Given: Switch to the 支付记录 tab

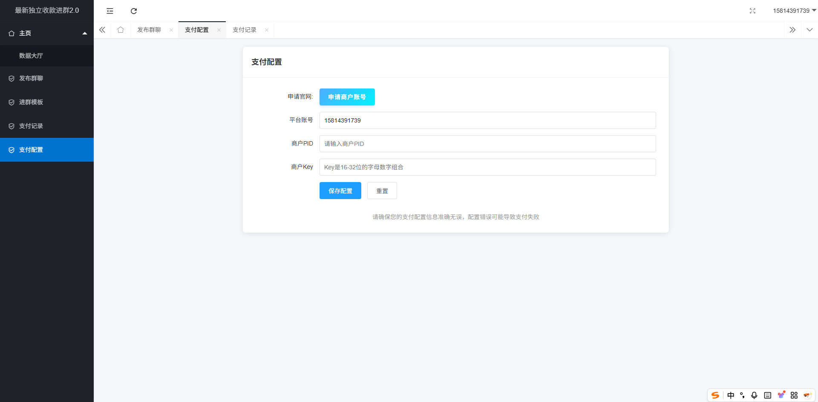Looking at the screenshot, I should click(x=244, y=30).
